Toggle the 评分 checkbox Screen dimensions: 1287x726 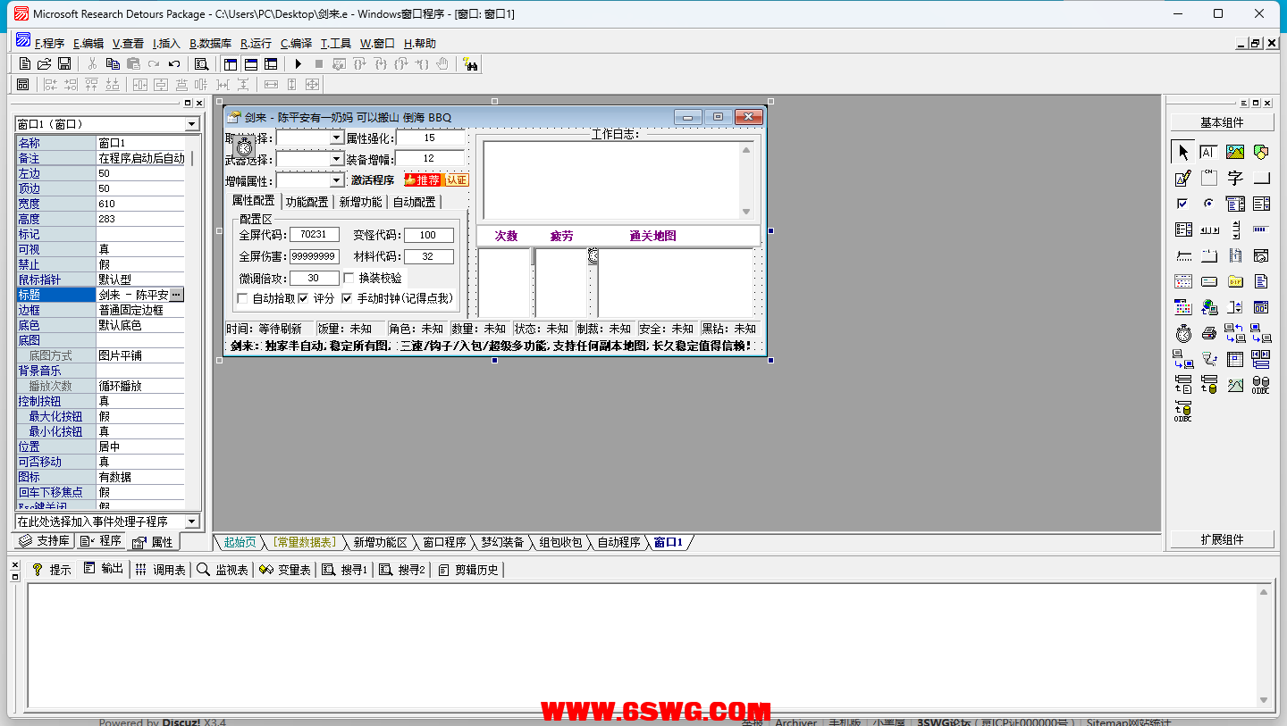303,298
